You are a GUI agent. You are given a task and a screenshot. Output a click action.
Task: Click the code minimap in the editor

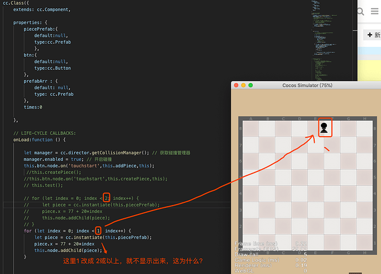pos(324,40)
